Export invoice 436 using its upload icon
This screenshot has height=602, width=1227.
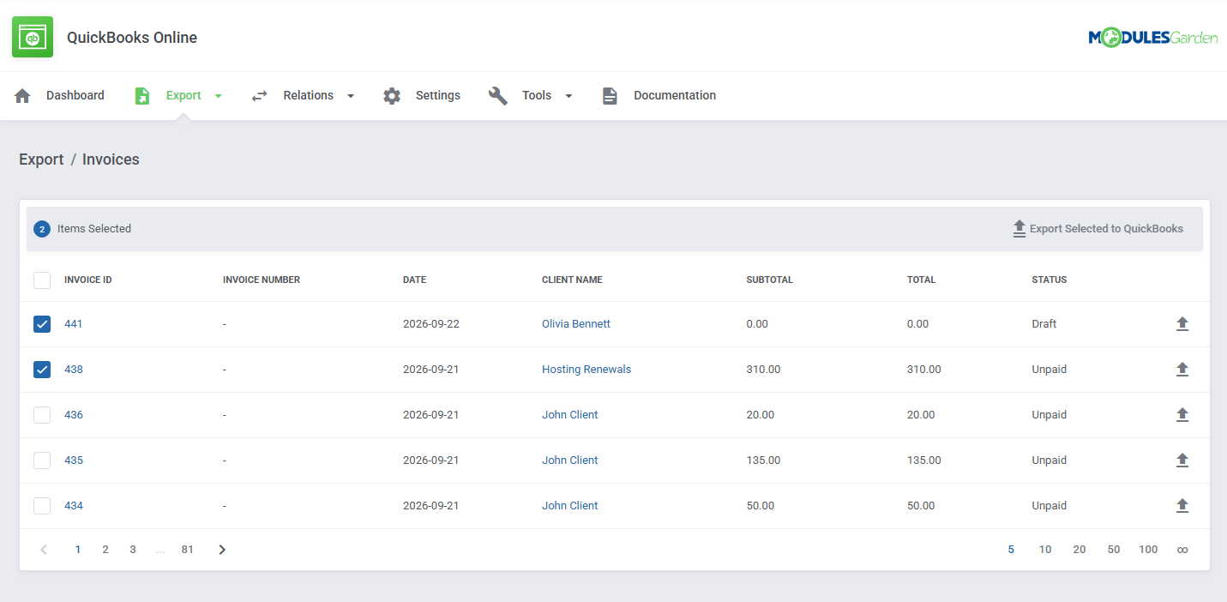click(x=1182, y=415)
